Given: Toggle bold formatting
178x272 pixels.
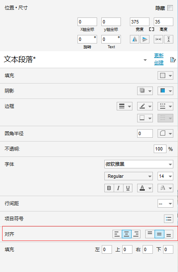Looking at the screenshot, I should click(x=109, y=188).
